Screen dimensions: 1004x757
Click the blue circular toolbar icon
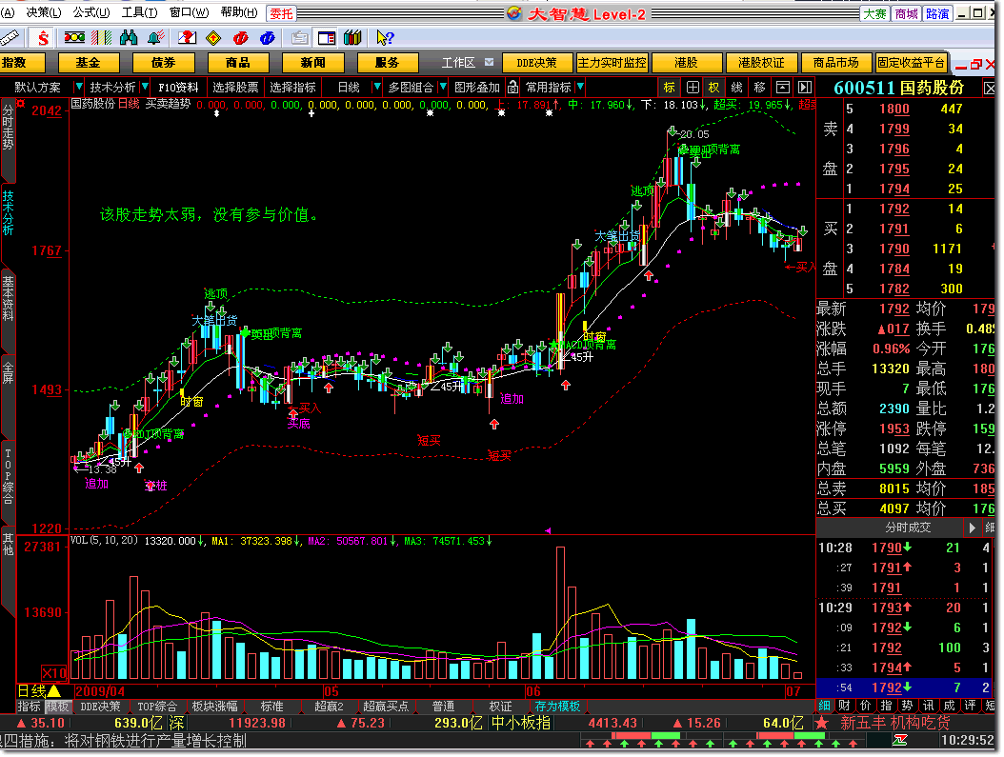point(268,38)
